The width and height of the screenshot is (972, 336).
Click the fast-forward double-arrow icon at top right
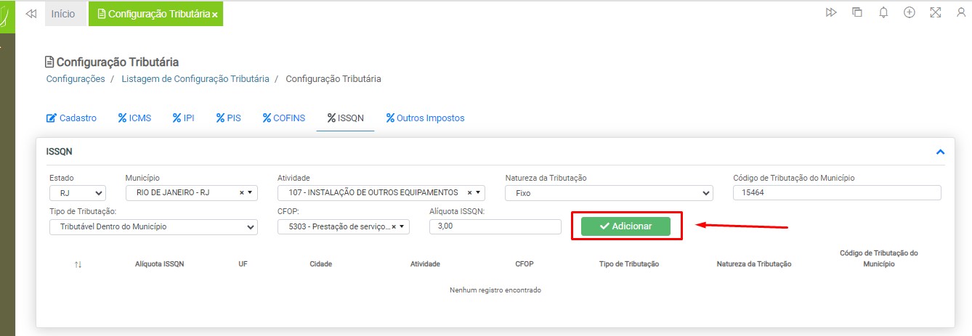[x=831, y=13]
